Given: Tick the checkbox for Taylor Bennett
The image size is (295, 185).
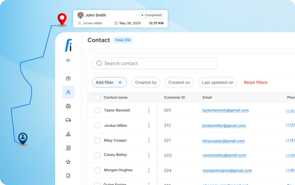Looking at the screenshot, I should tap(97, 110).
